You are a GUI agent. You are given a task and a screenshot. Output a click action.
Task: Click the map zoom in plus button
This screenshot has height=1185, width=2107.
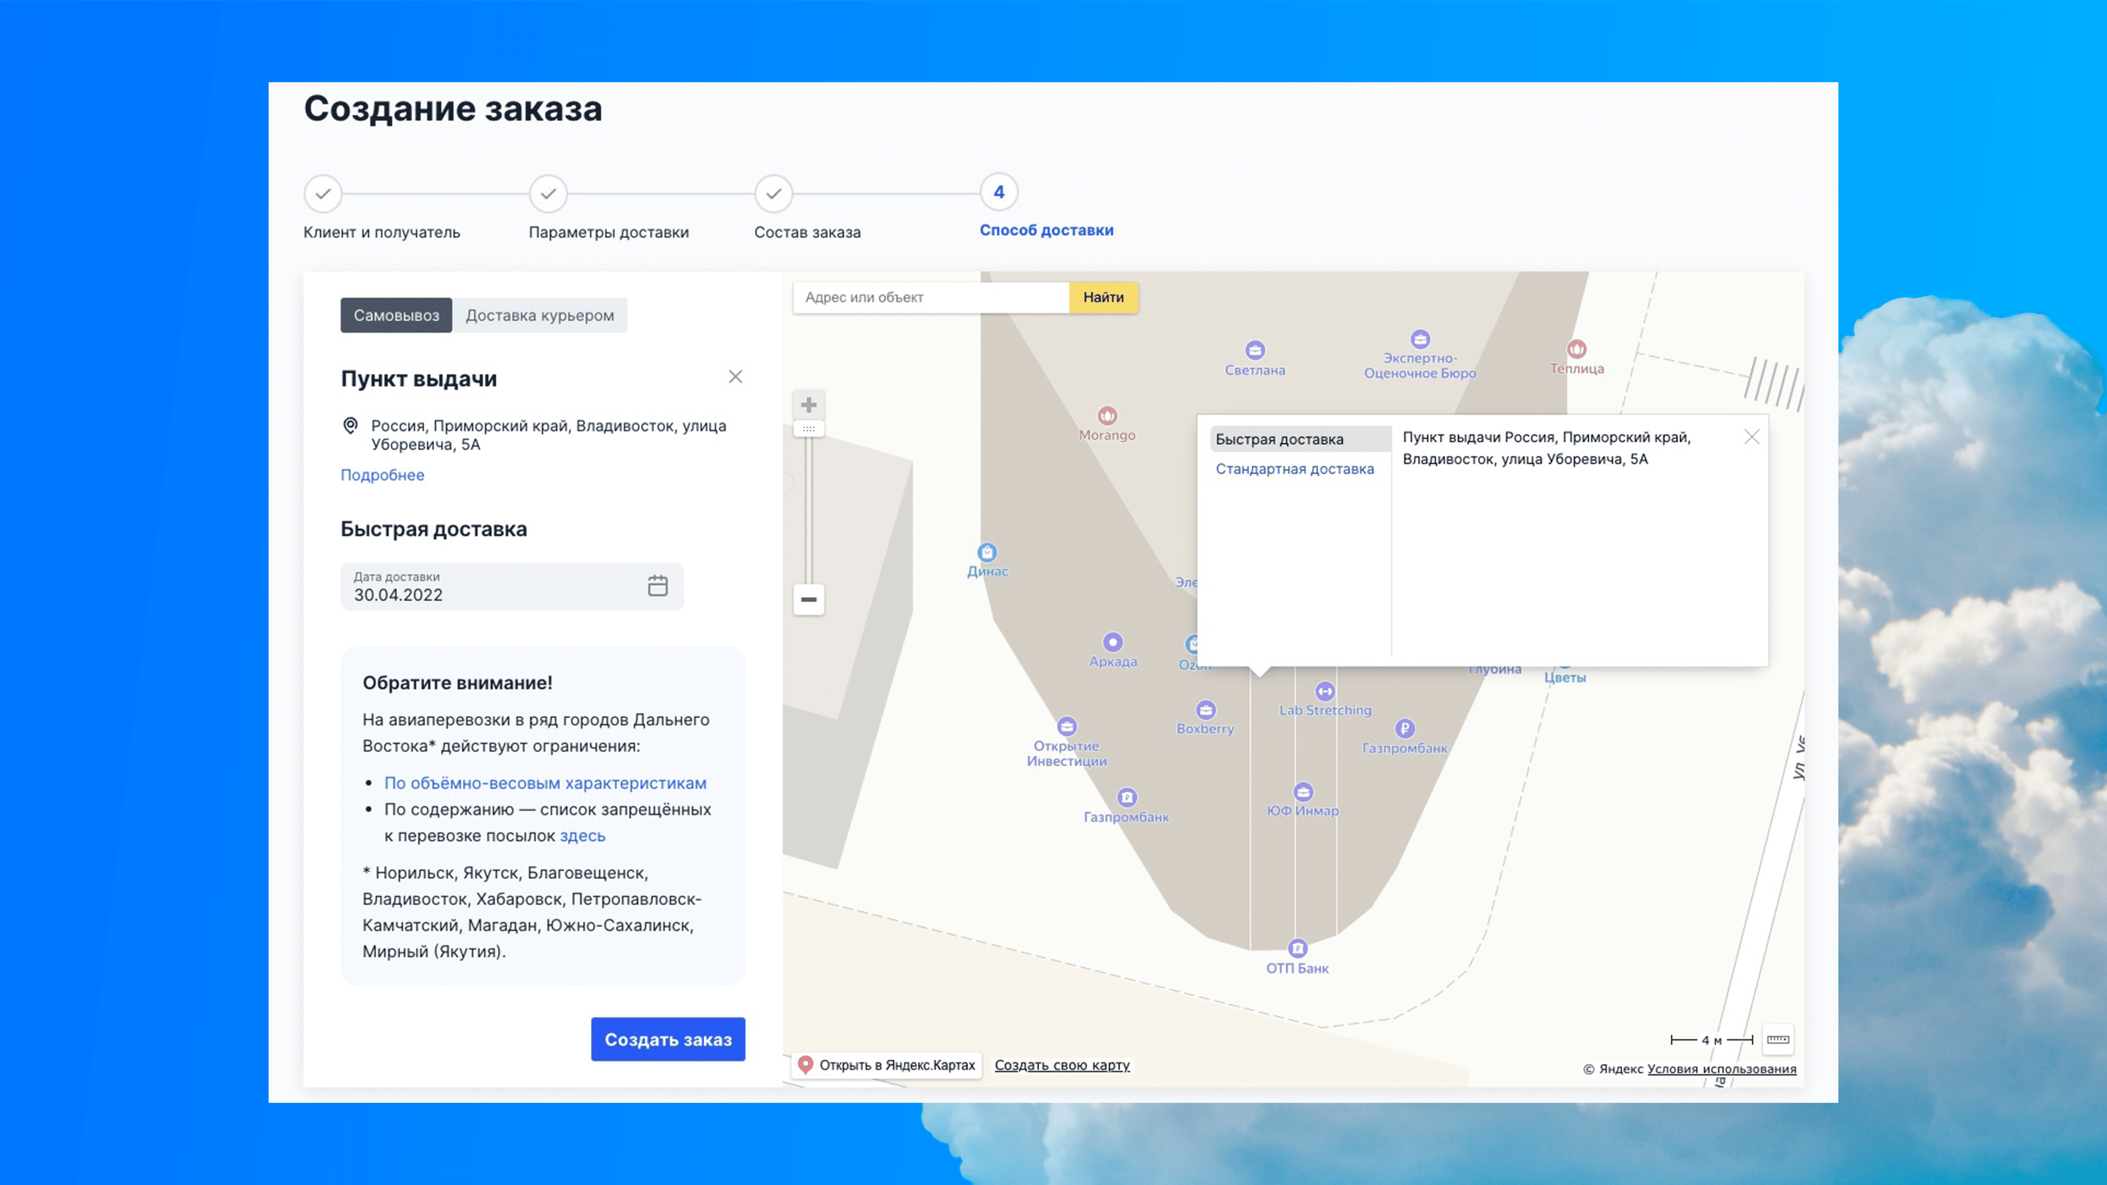(808, 405)
